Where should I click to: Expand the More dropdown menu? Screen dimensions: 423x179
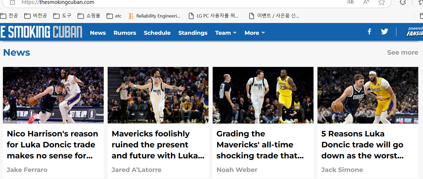click(x=255, y=33)
